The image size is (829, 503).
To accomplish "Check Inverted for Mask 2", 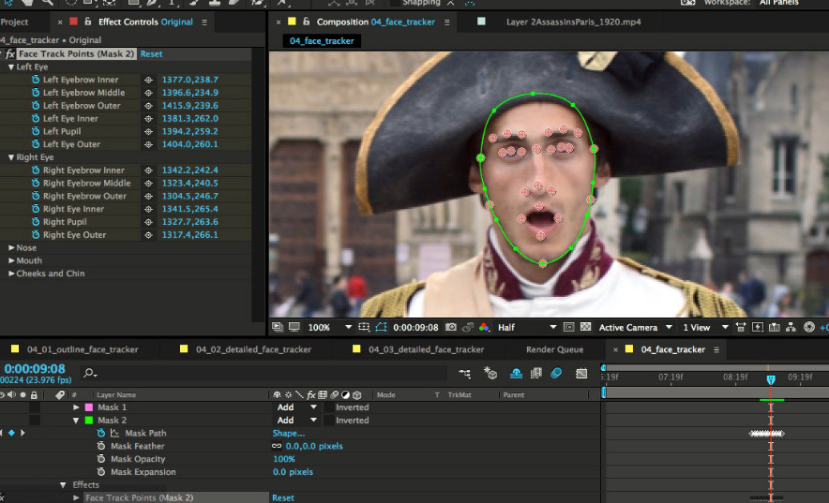I will [x=329, y=421].
